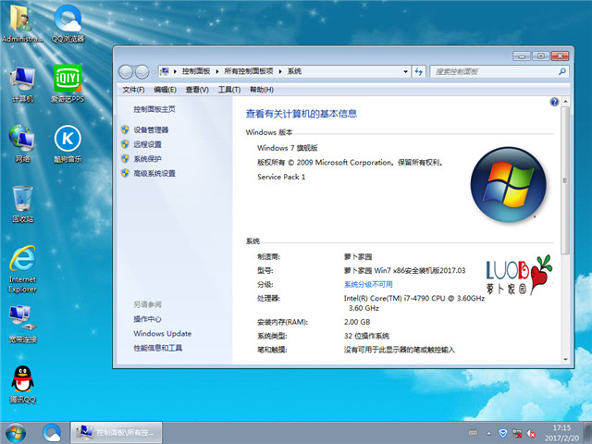
Task: Click the network status tray icon
Action: pos(517,434)
